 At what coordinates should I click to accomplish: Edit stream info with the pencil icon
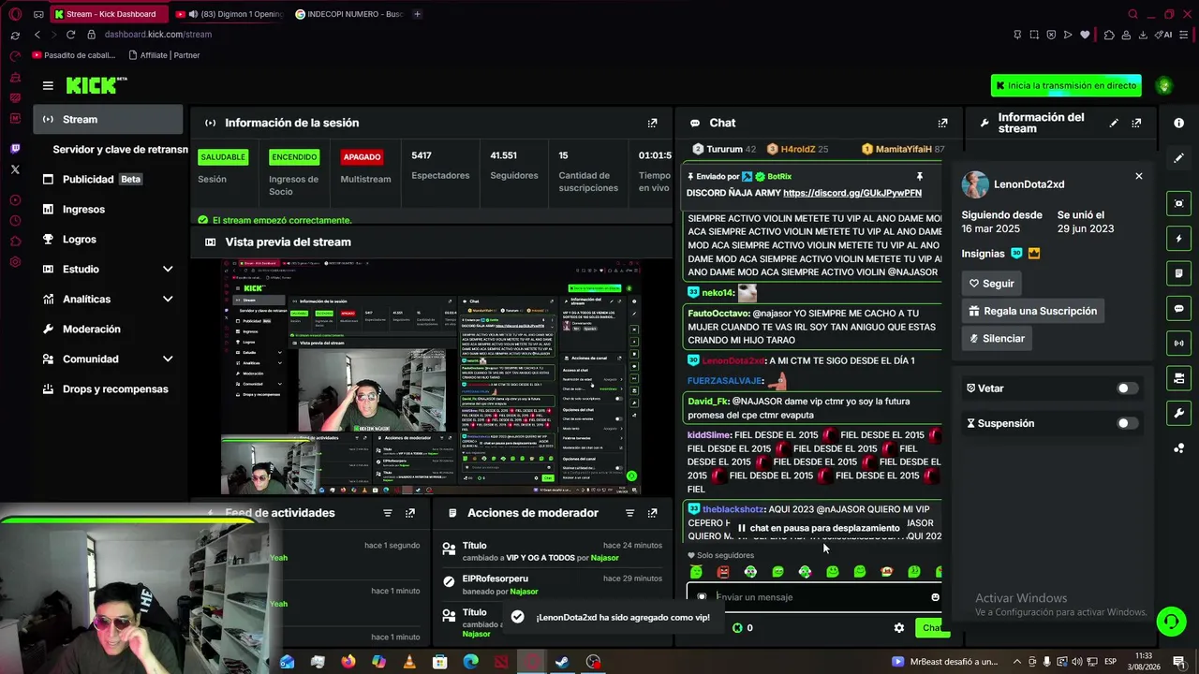(x=1114, y=123)
